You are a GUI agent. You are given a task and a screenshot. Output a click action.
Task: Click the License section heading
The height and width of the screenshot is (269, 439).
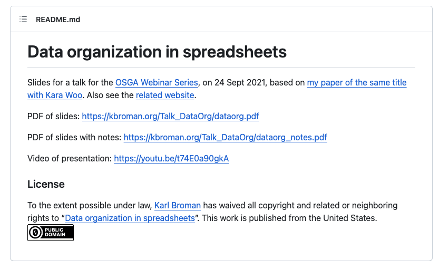point(46,184)
